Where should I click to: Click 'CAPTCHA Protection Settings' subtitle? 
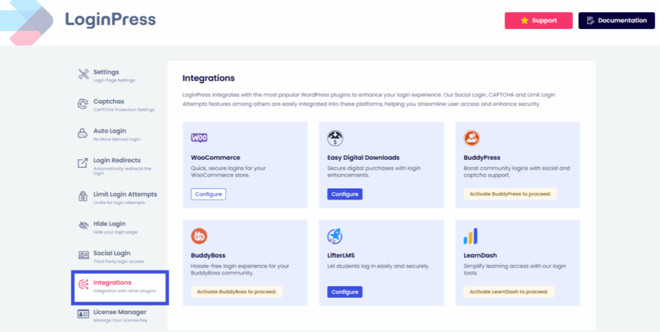(124, 110)
